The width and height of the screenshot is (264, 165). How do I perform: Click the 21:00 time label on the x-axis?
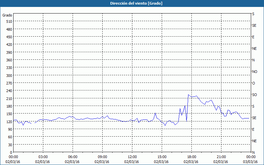221,157
